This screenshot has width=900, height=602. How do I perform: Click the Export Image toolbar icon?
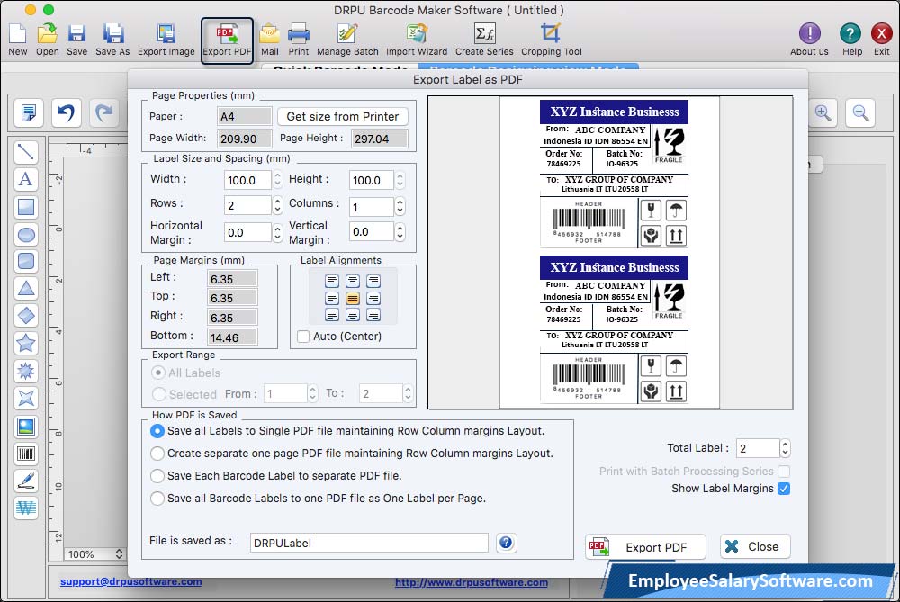[166, 40]
